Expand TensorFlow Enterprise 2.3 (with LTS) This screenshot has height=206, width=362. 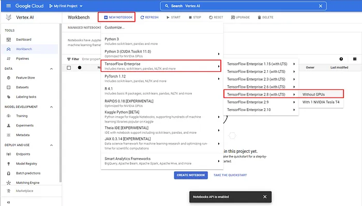coord(261,80)
